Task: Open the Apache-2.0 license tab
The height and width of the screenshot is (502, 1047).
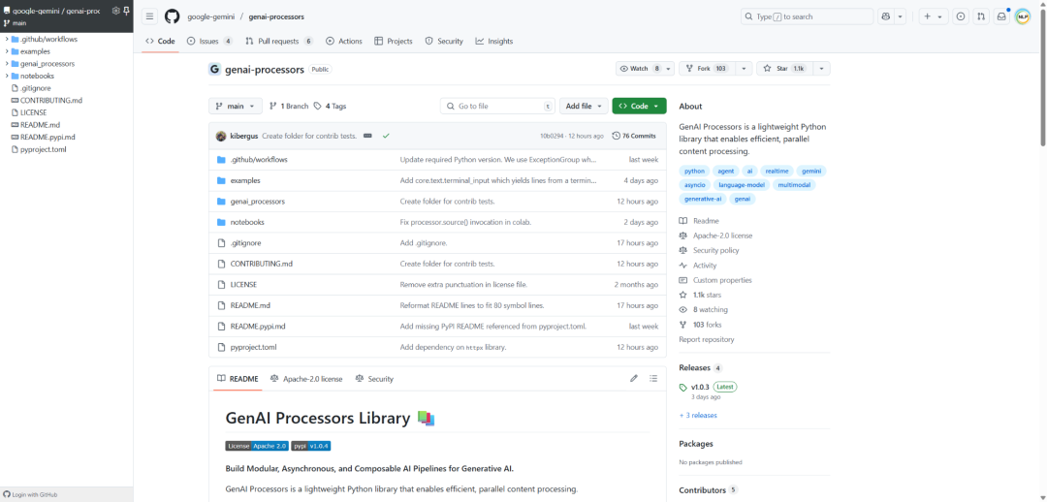Action: [x=305, y=379]
